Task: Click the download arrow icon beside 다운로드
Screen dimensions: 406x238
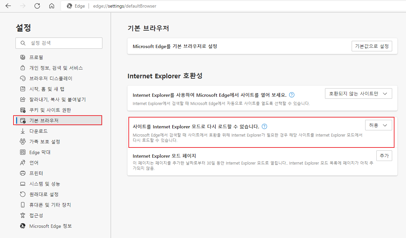Action: 23,131
